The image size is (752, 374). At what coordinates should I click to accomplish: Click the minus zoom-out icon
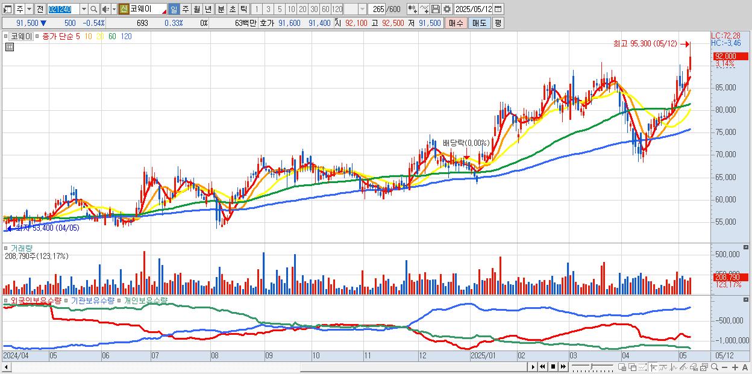point(724,367)
